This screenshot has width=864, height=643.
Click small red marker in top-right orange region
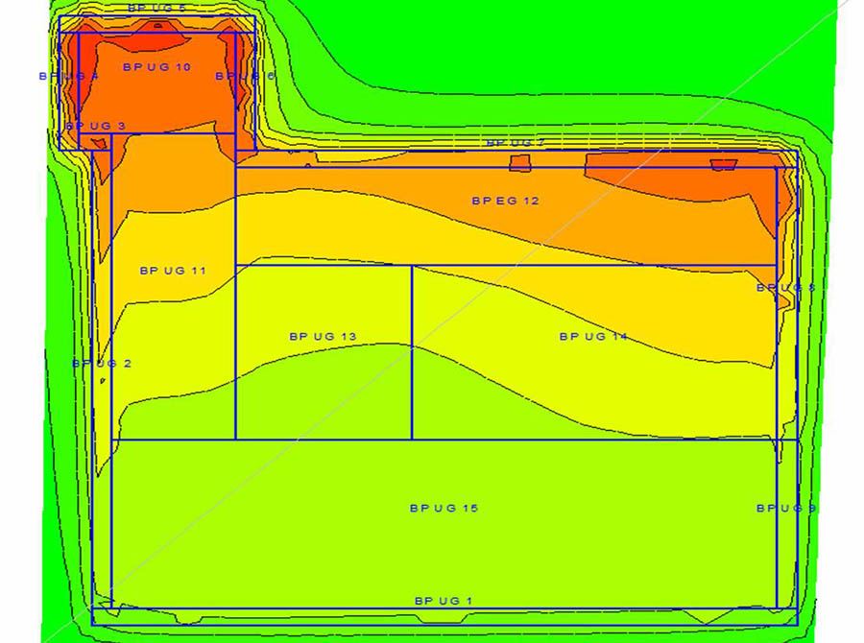click(723, 165)
